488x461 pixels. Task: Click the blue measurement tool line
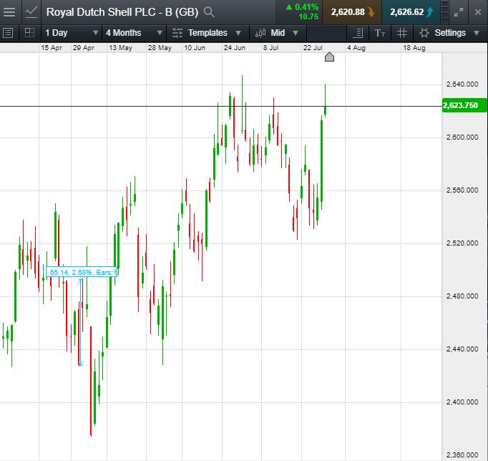[81, 322]
